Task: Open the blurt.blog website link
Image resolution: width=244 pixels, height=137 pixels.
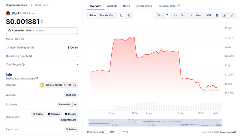Action: point(71,95)
